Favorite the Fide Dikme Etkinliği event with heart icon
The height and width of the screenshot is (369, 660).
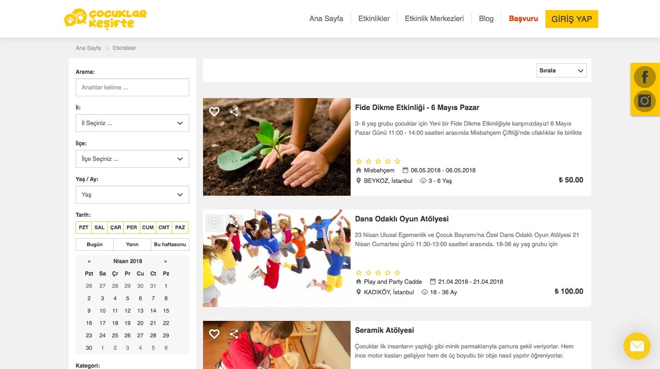tap(214, 111)
